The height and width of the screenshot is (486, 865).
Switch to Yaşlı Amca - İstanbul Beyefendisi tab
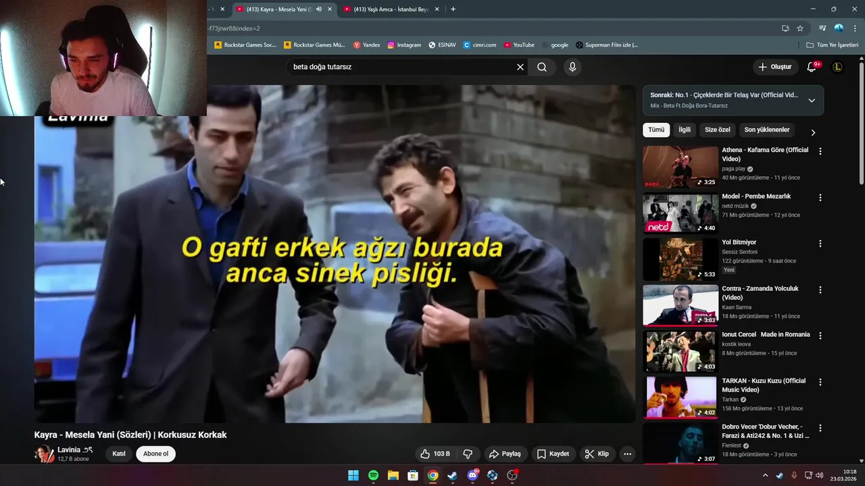pyautogui.click(x=391, y=9)
